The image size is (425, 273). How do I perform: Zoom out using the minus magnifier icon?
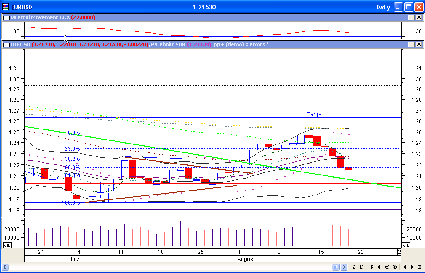coord(387,267)
